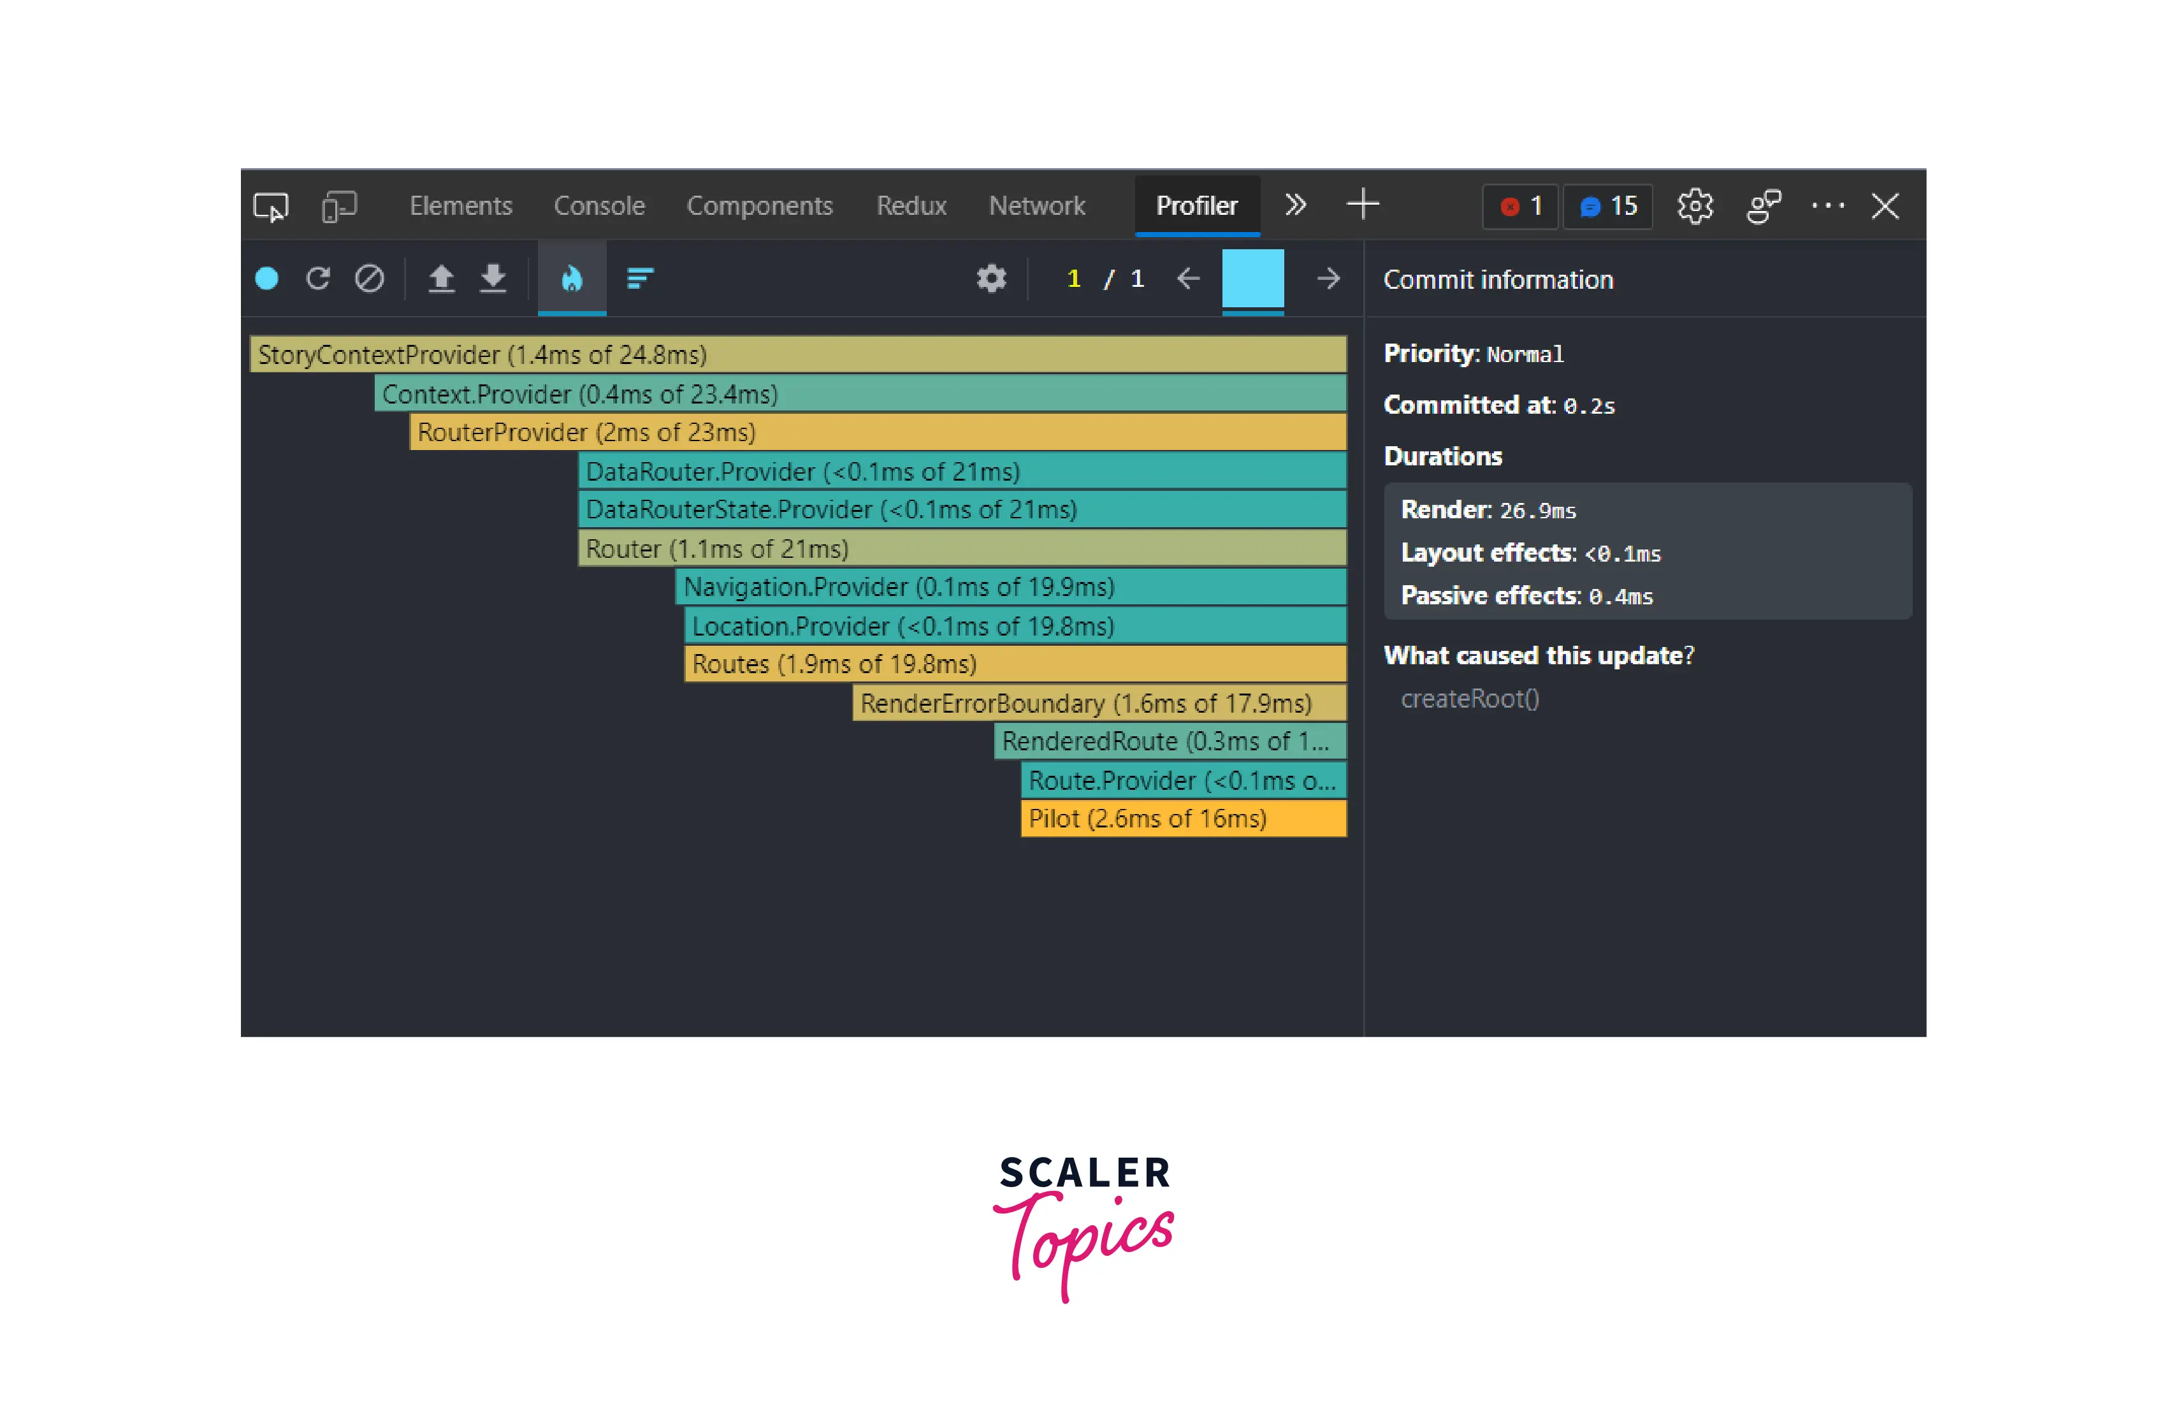
Task: Open DevTools settings gear
Action: click(x=1695, y=206)
